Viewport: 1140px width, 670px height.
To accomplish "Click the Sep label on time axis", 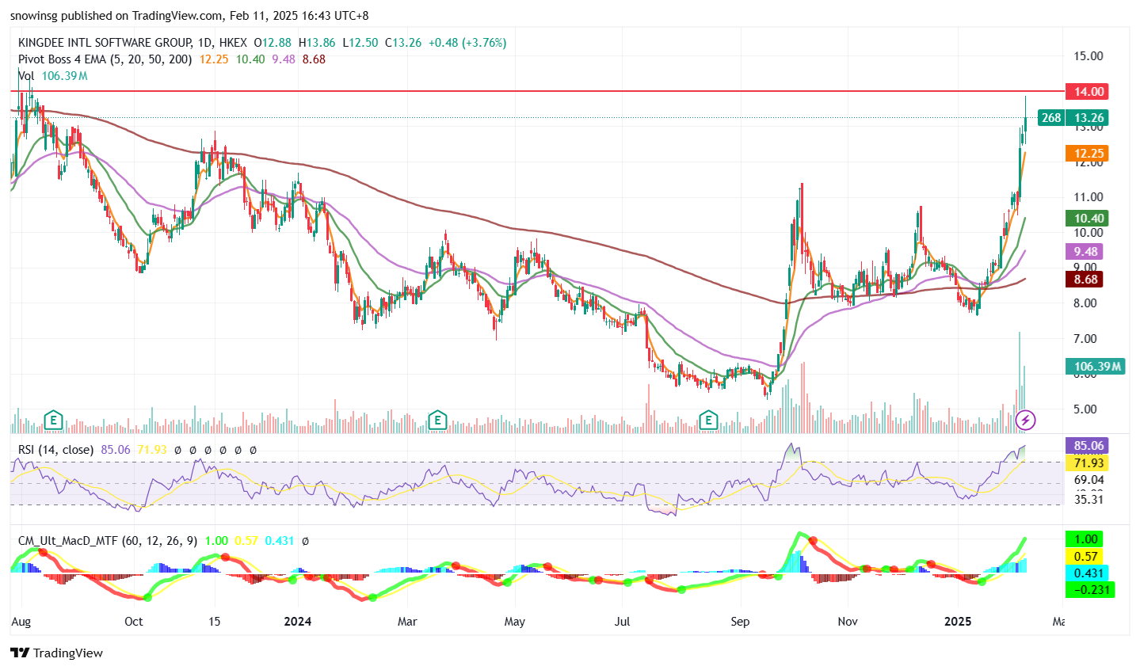I will point(740,622).
